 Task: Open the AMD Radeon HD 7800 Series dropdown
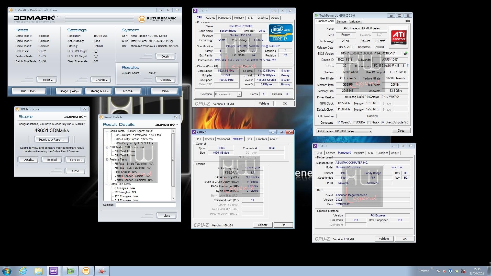click(x=344, y=131)
